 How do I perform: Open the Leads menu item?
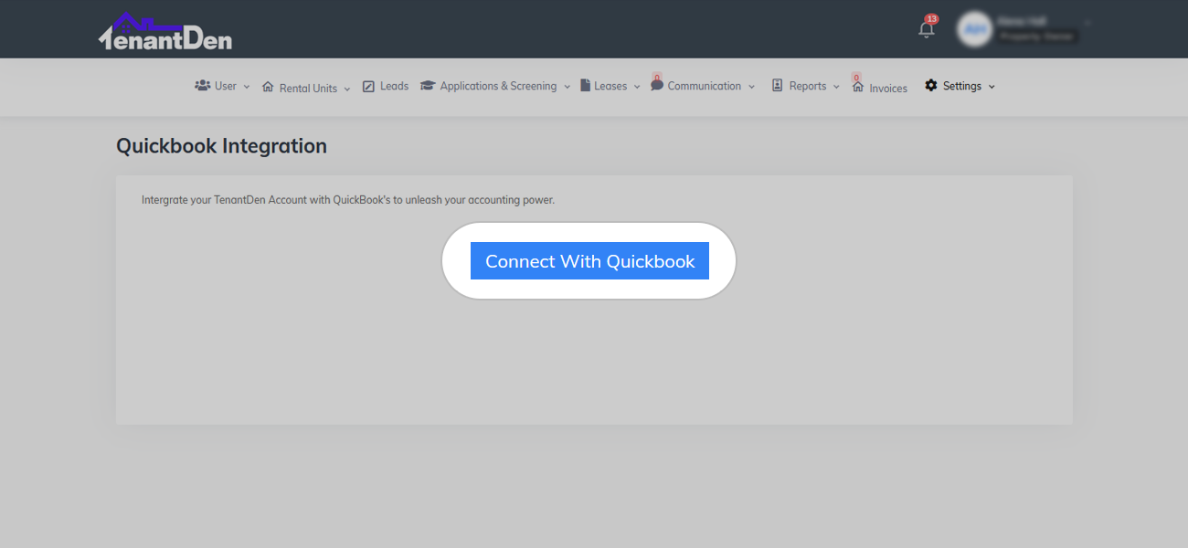[x=393, y=85]
